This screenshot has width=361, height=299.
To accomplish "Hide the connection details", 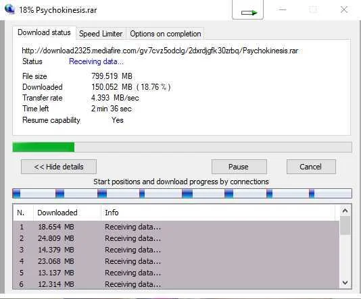I will [59, 167].
